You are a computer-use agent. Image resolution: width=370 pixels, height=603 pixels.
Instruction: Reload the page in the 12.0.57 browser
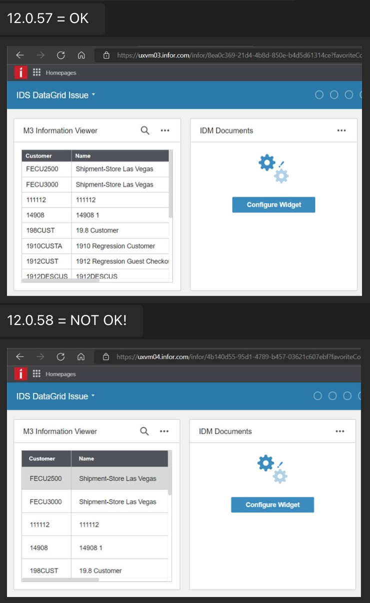click(61, 55)
